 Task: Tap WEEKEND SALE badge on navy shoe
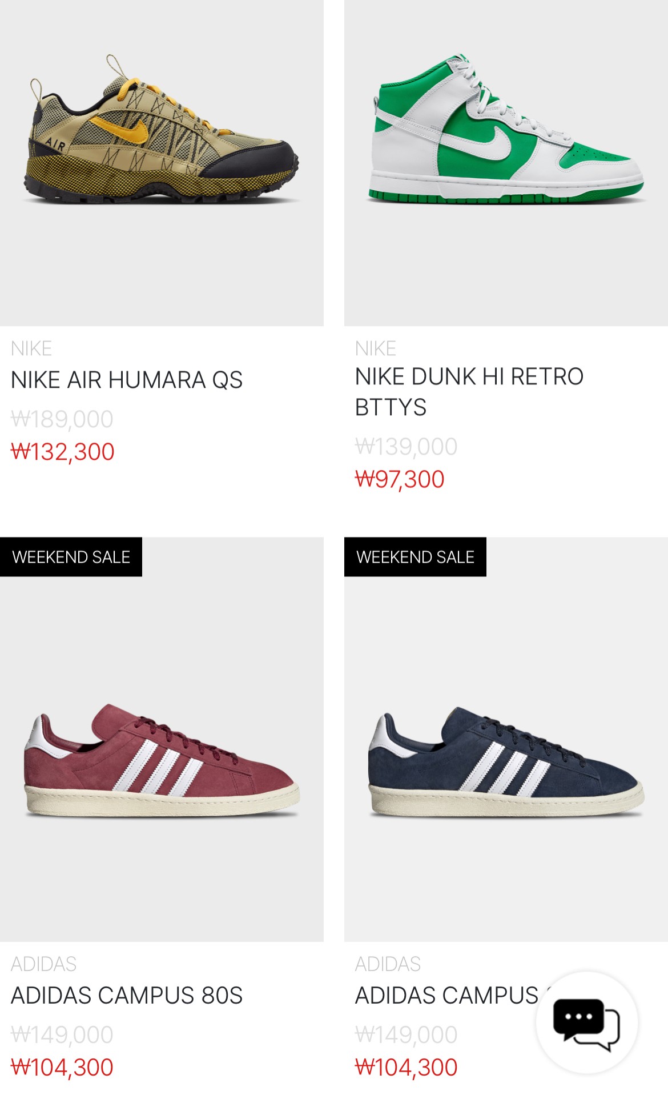[x=415, y=557]
